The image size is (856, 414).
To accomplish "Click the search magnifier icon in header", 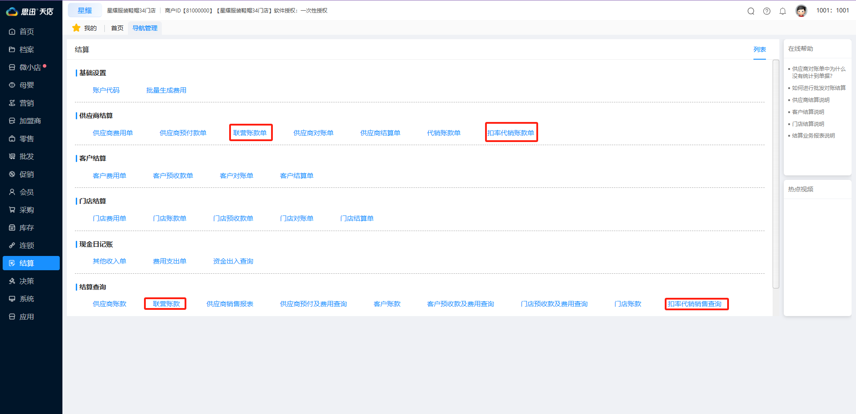I will pyautogui.click(x=751, y=11).
